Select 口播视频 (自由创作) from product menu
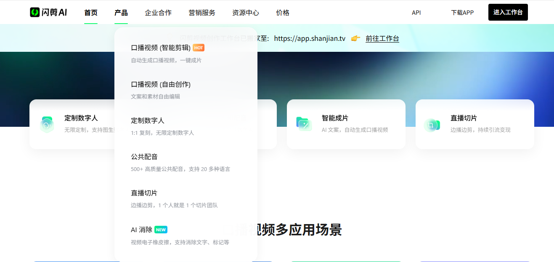The image size is (554, 262). [161, 84]
